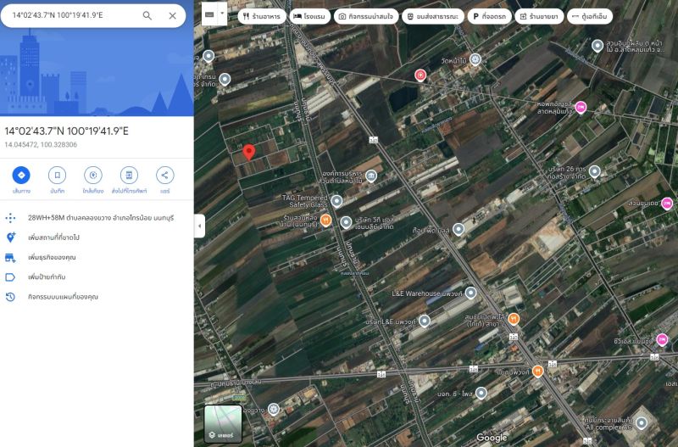Click the Nearby (ใกล้เคียง) icon
This screenshot has width=678, height=447.
pos(93,176)
